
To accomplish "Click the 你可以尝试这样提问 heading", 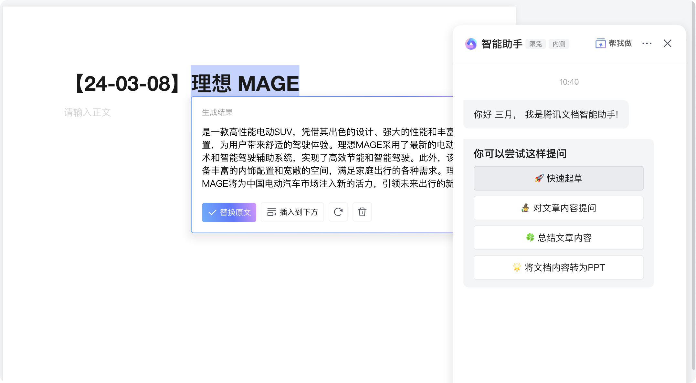I will tap(520, 154).
